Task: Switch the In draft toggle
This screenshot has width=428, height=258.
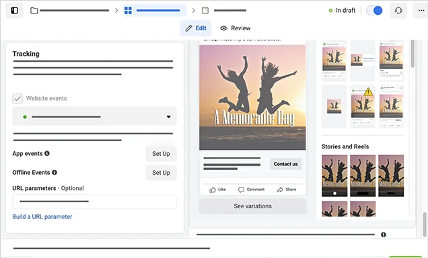Action: click(x=374, y=11)
